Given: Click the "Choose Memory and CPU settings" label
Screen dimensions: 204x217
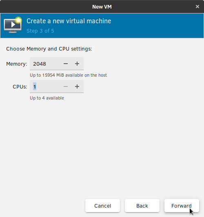Looking at the screenshot, I should 49,49.
